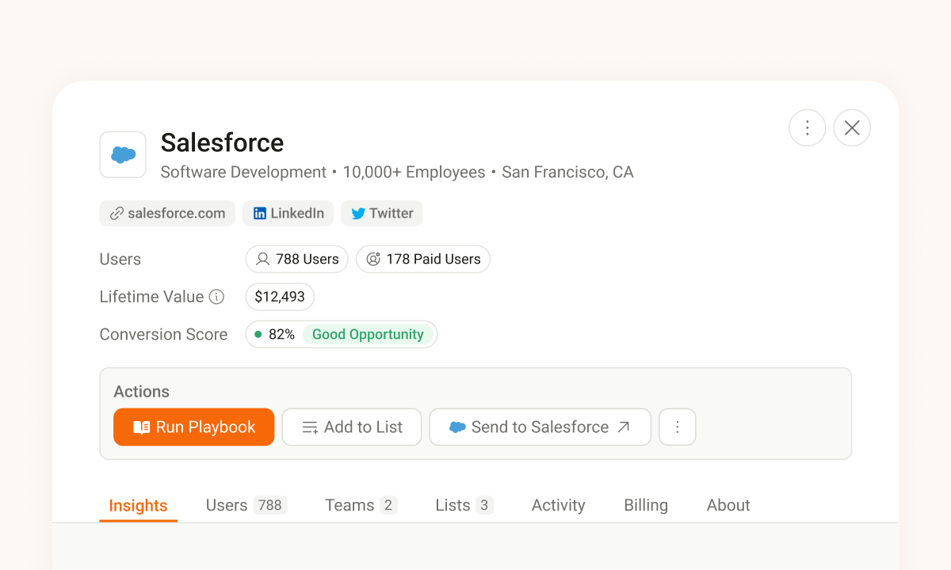This screenshot has width=951, height=570.
Task: Run Playbook for this account
Action: point(194,427)
